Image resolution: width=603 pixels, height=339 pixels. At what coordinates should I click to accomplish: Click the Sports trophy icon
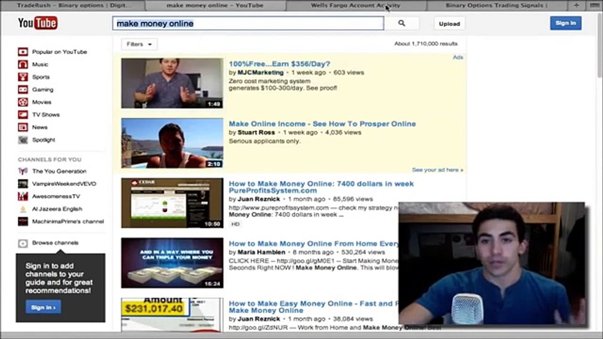pyautogui.click(x=23, y=77)
